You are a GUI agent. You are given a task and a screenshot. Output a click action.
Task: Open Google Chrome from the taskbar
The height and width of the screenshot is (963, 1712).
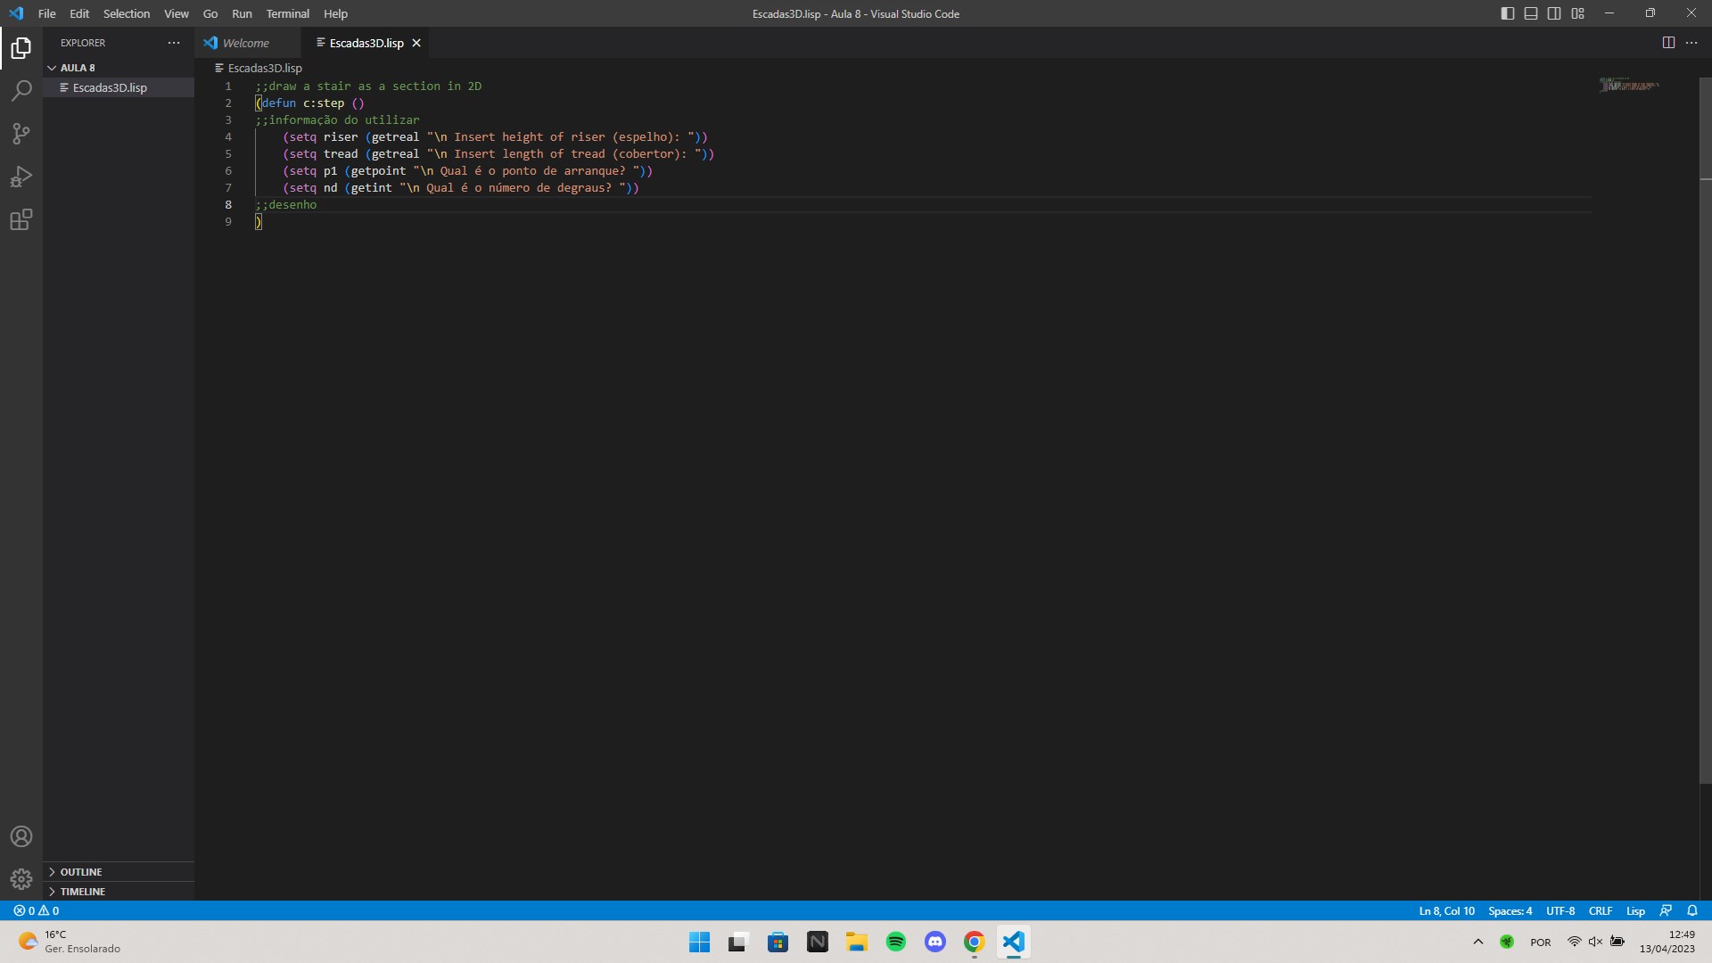[x=975, y=942]
